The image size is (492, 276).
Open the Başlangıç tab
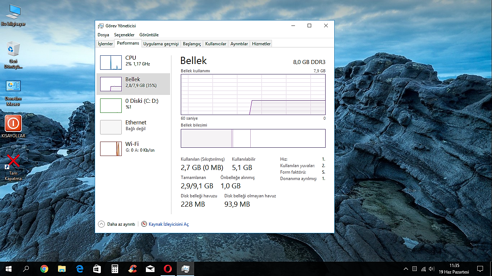click(x=192, y=44)
